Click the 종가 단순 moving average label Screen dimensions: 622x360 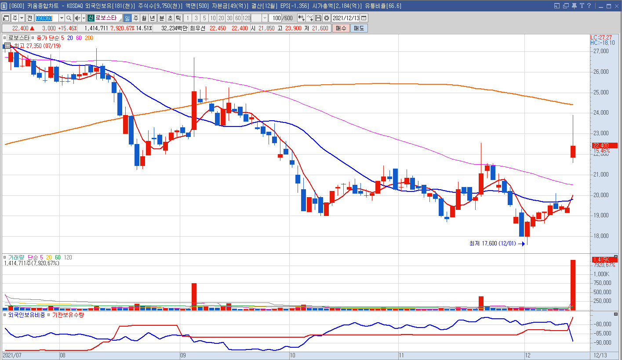coord(48,38)
